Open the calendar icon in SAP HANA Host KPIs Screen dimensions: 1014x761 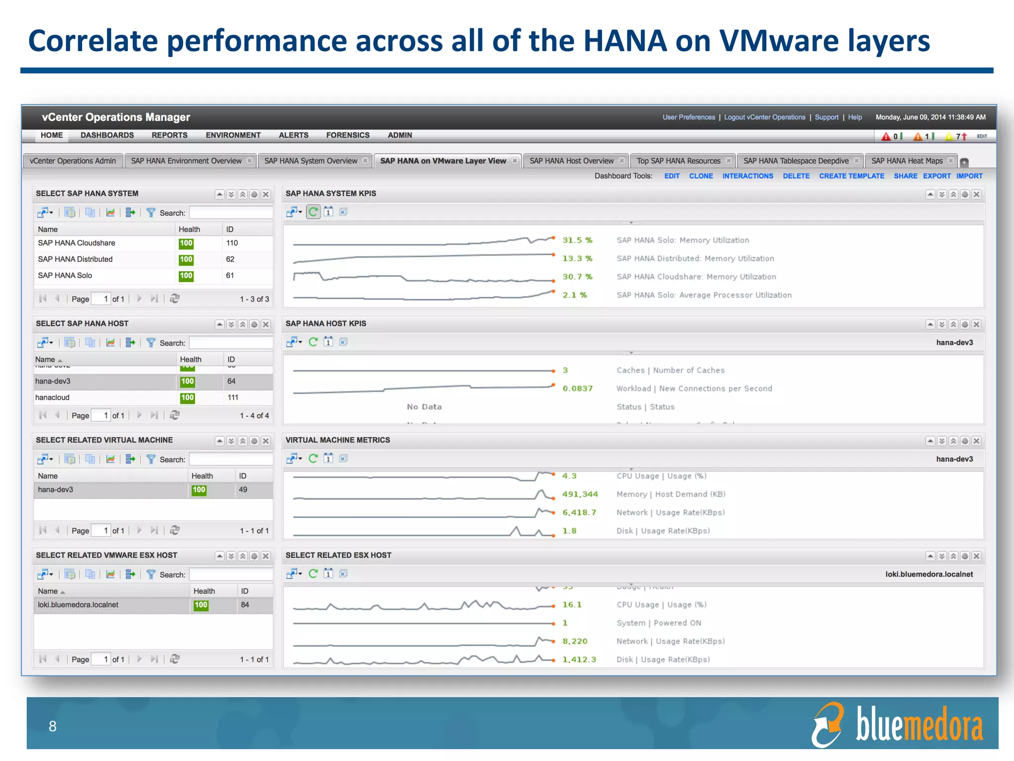point(328,342)
